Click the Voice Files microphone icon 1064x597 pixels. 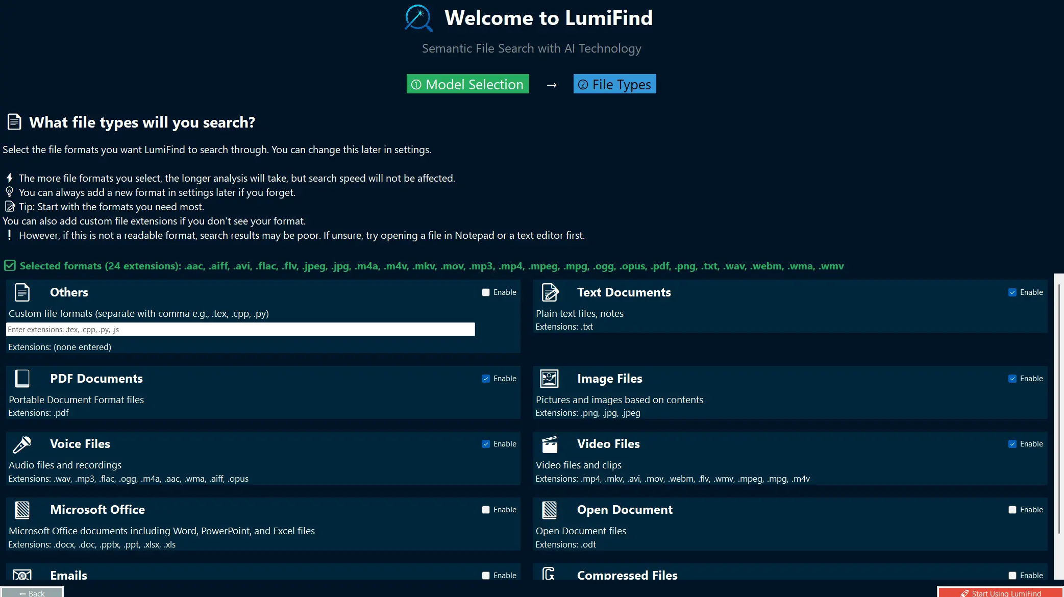[22, 444]
